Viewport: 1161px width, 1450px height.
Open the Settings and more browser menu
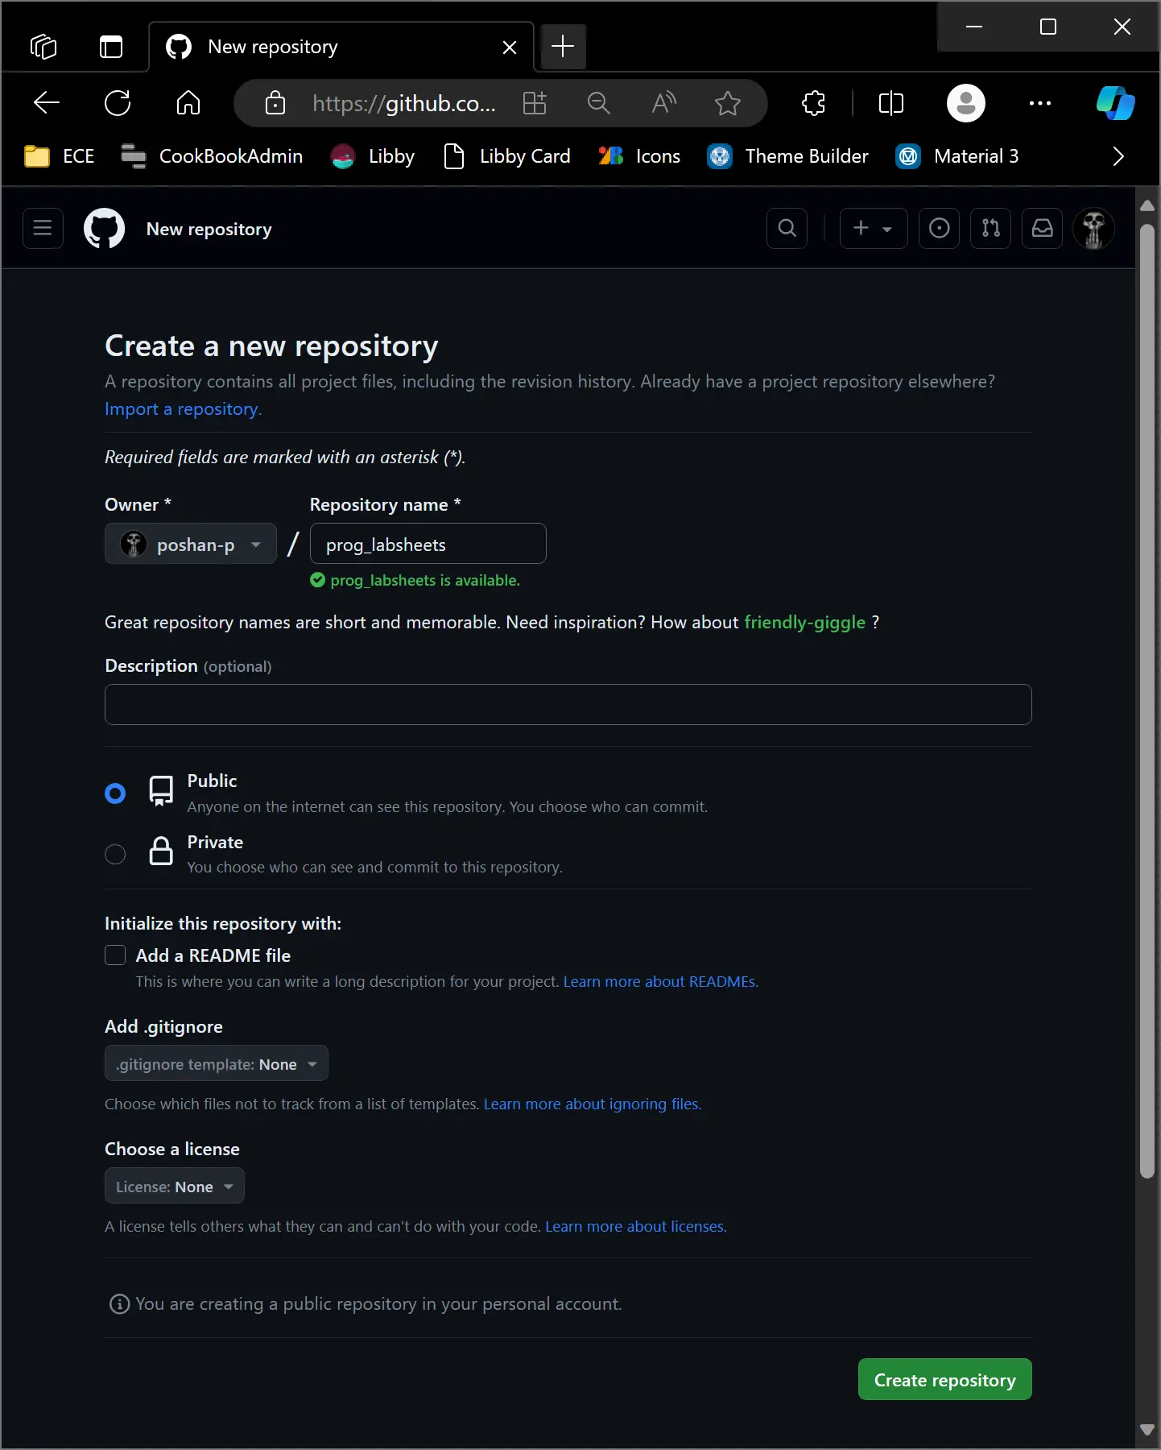(1041, 102)
